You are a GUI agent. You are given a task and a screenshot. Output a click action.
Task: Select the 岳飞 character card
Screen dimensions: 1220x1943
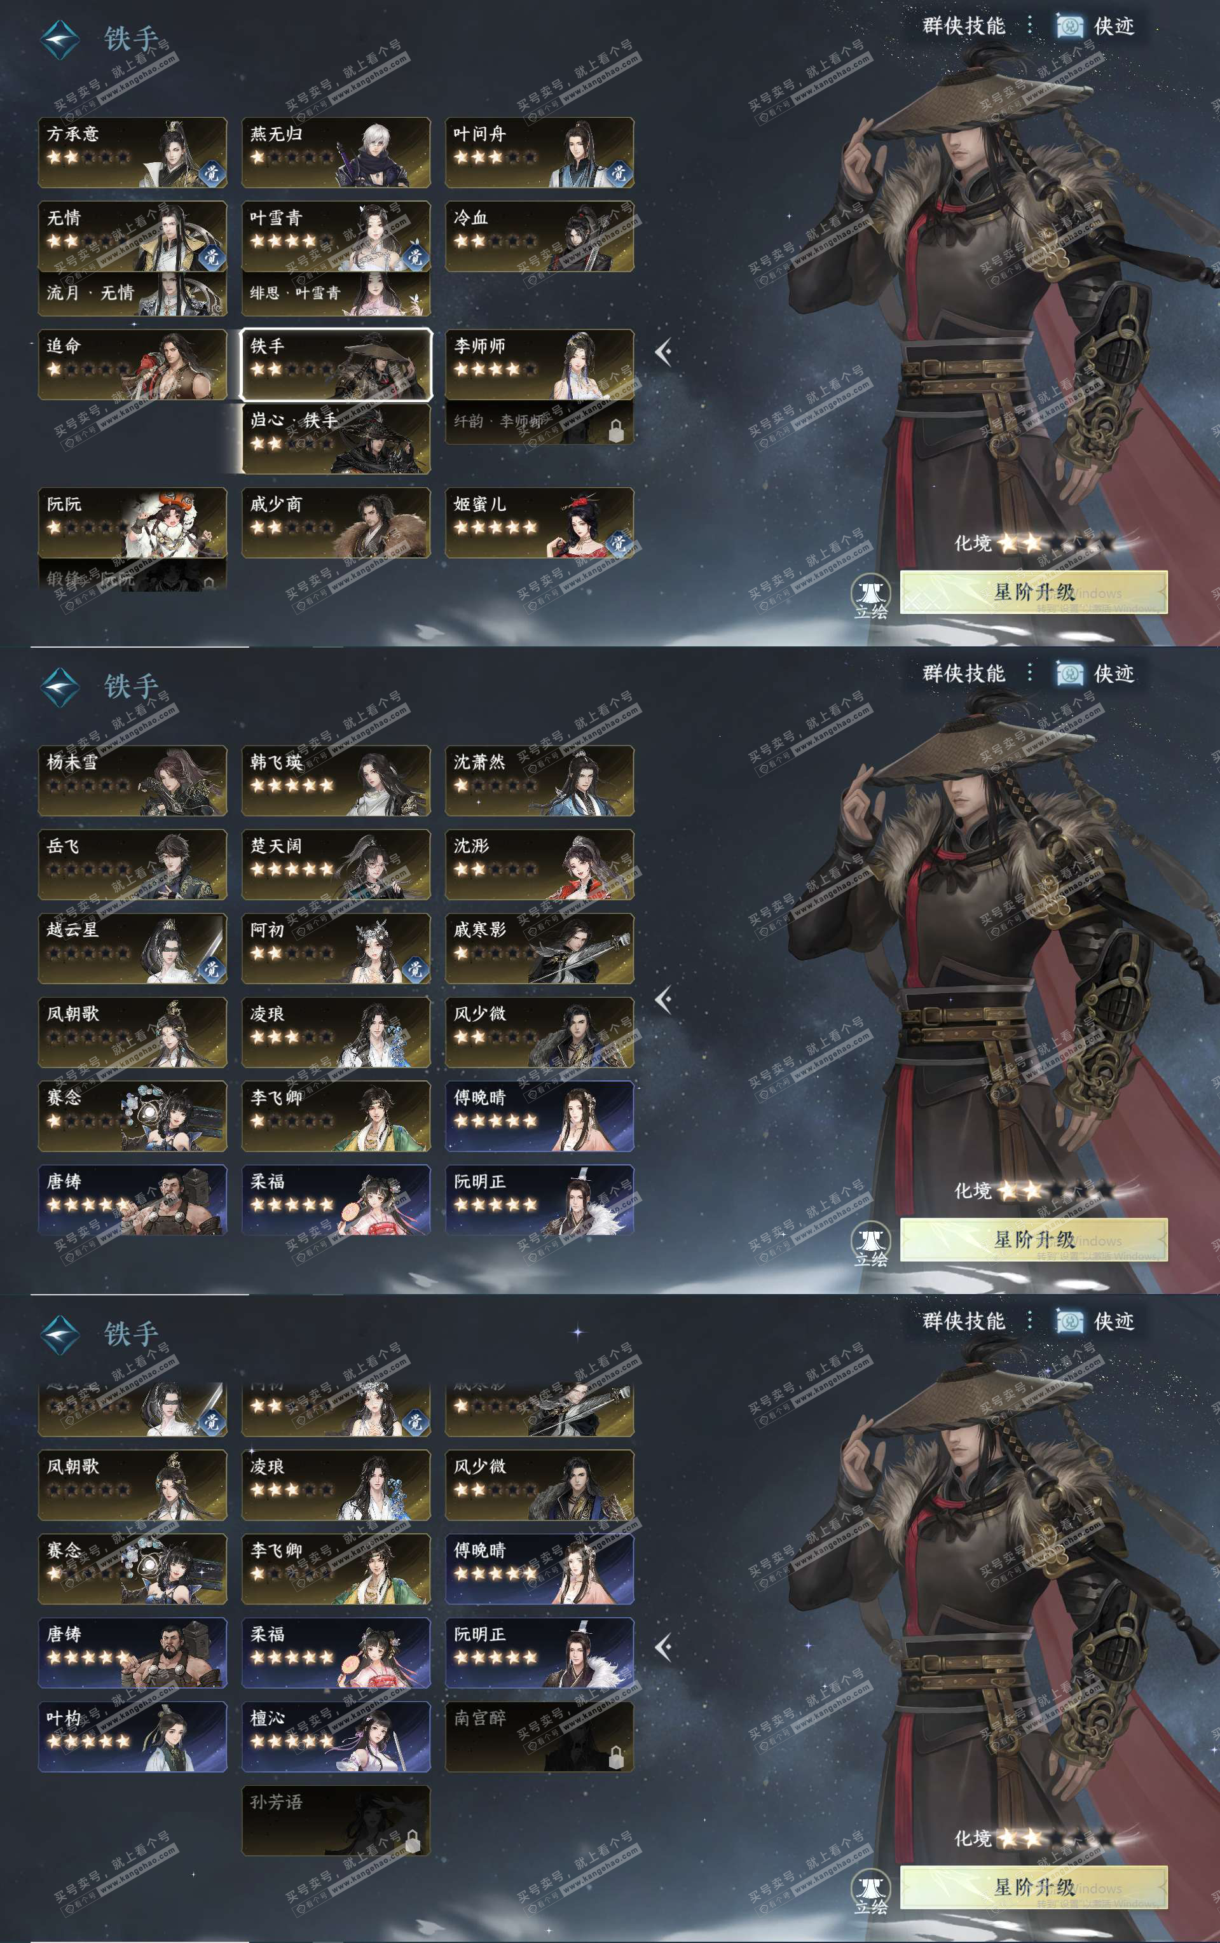tap(132, 864)
